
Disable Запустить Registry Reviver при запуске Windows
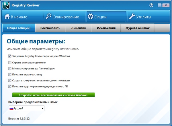click(10, 56)
